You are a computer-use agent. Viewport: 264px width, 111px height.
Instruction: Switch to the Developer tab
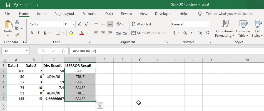[163, 14]
